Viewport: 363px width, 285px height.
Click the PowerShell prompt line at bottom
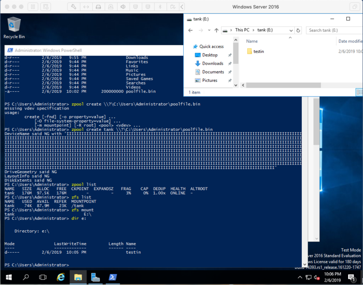(x=37, y=265)
